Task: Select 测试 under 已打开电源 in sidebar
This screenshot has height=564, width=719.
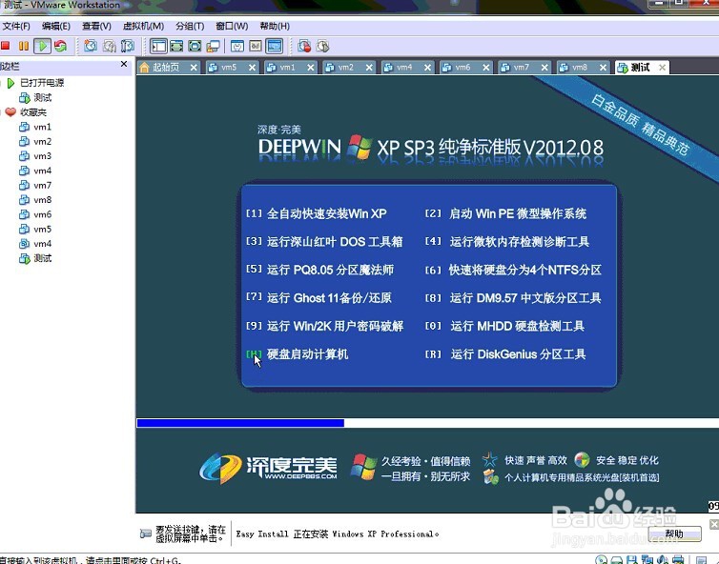Action: 43,97
